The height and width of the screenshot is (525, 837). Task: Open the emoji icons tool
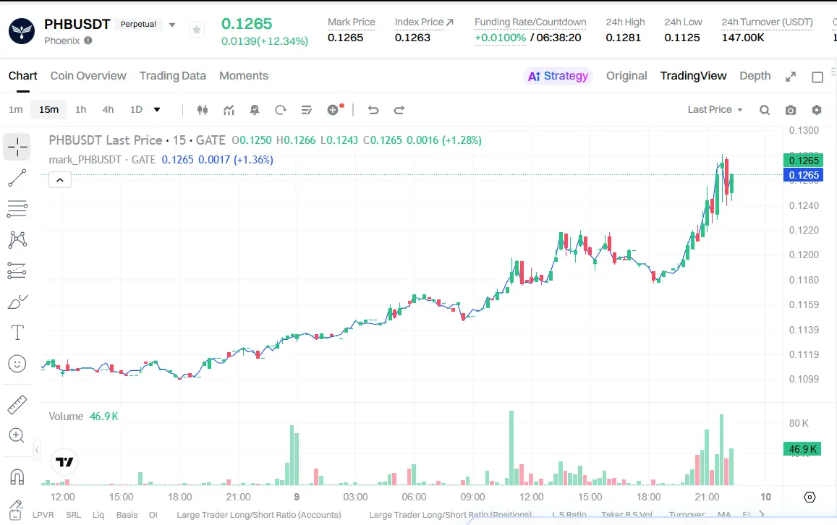pyautogui.click(x=17, y=364)
